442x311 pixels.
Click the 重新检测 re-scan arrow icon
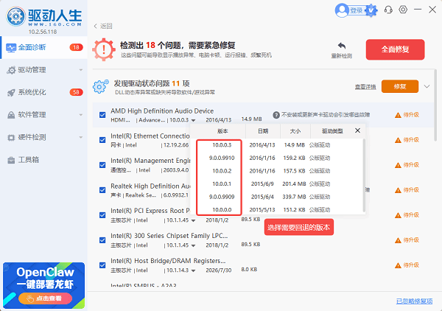(342, 46)
